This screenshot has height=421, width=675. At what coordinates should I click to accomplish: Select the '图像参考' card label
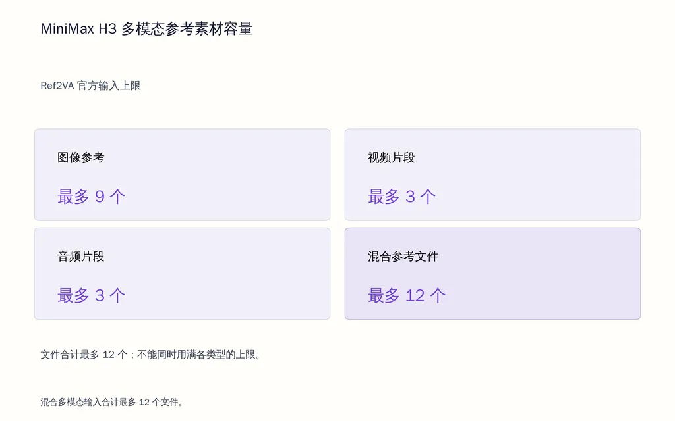(x=81, y=157)
